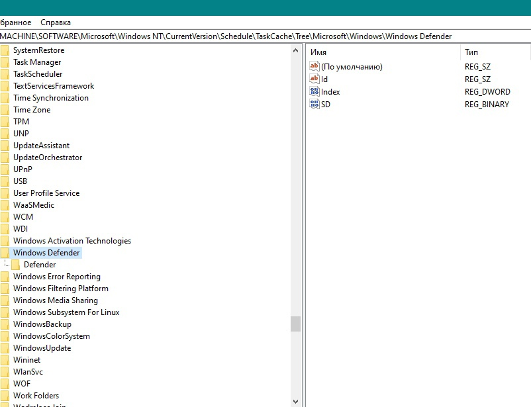Click the Windows Error Reporting folder icon

tap(5, 277)
